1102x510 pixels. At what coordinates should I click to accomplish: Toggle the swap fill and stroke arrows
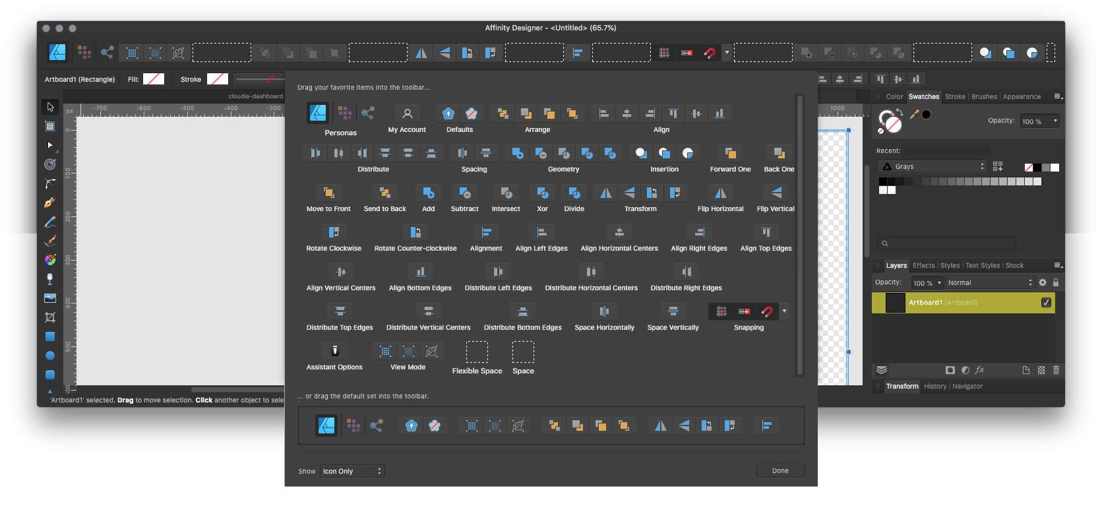click(900, 112)
